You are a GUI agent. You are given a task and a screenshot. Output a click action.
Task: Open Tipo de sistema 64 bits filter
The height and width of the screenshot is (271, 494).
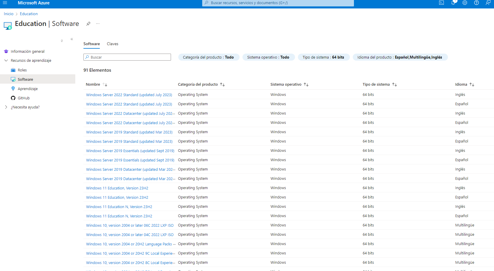pos(324,57)
